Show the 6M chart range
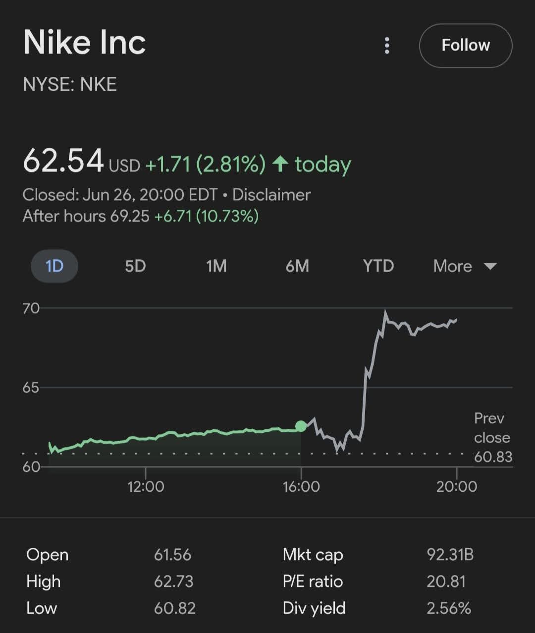 click(297, 266)
